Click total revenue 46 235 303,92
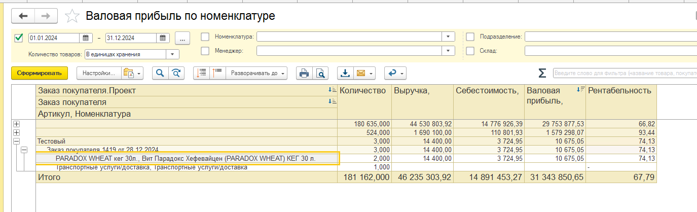This screenshot has height=212, width=697. [422, 178]
